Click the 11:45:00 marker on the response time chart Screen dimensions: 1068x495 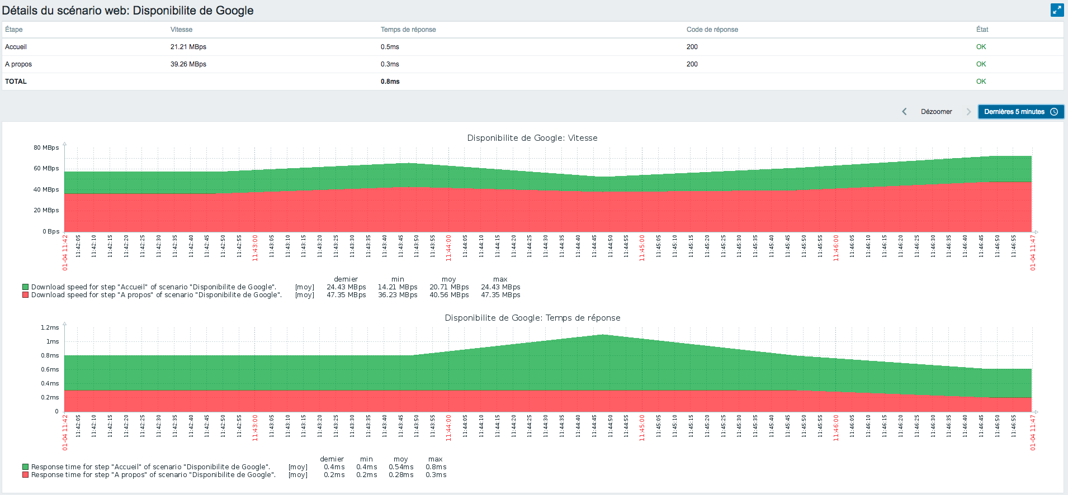(642, 428)
